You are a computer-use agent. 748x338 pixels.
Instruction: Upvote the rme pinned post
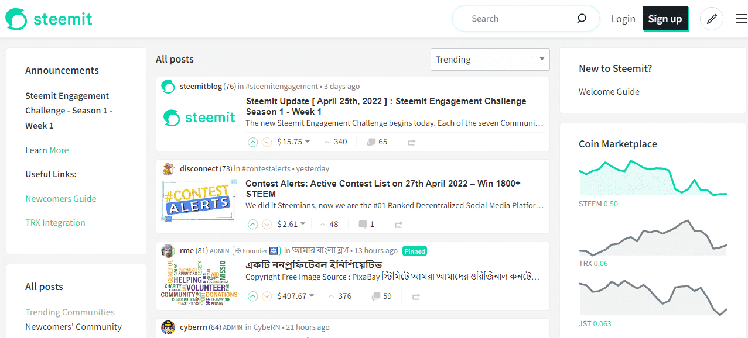click(x=252, y=296)
